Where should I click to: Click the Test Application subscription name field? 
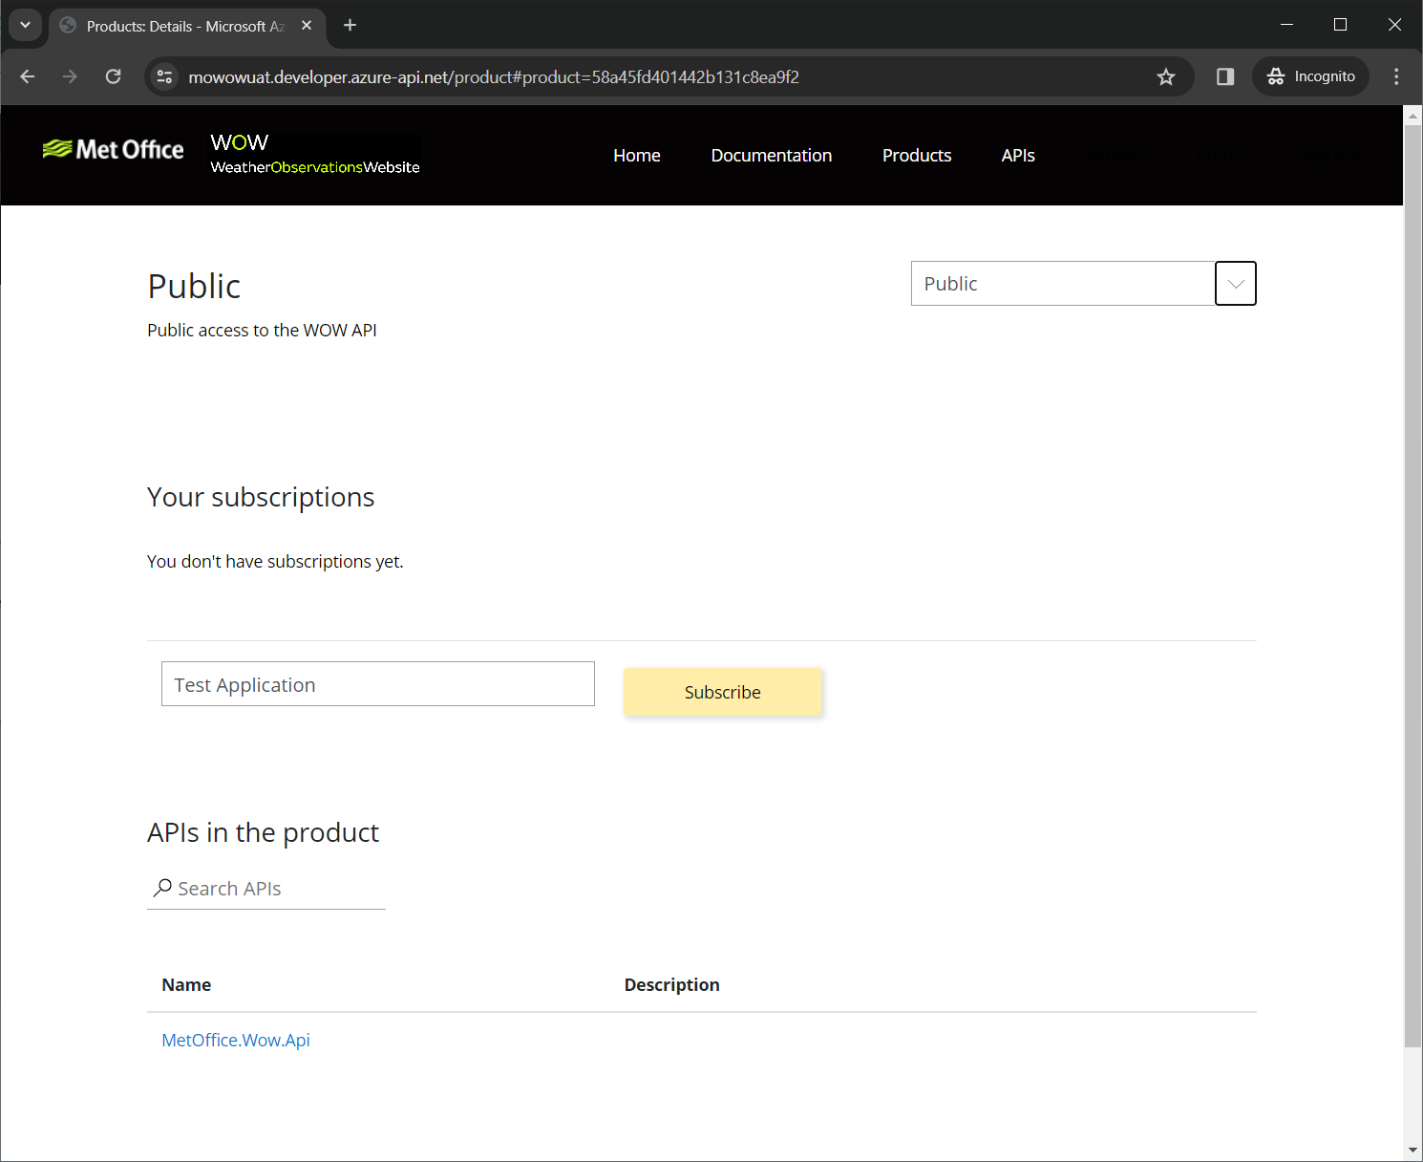tap(377, 684)
